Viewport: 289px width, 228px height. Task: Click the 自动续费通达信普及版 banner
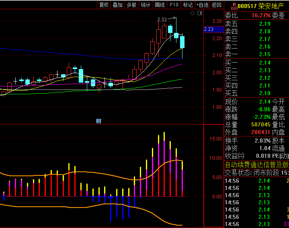[x=256, y=165]
